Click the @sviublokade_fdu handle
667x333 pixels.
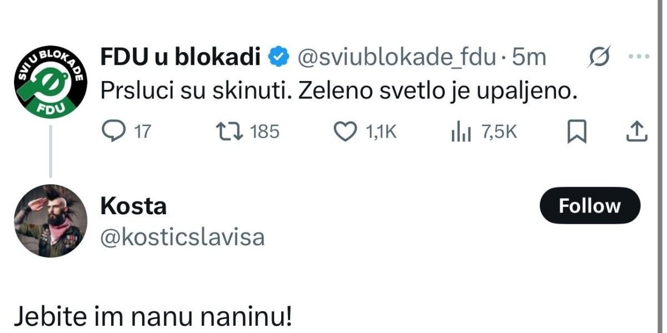396,57
